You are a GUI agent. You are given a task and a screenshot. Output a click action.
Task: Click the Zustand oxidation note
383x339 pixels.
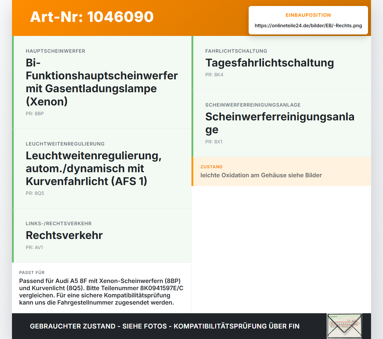pos(261,175)
